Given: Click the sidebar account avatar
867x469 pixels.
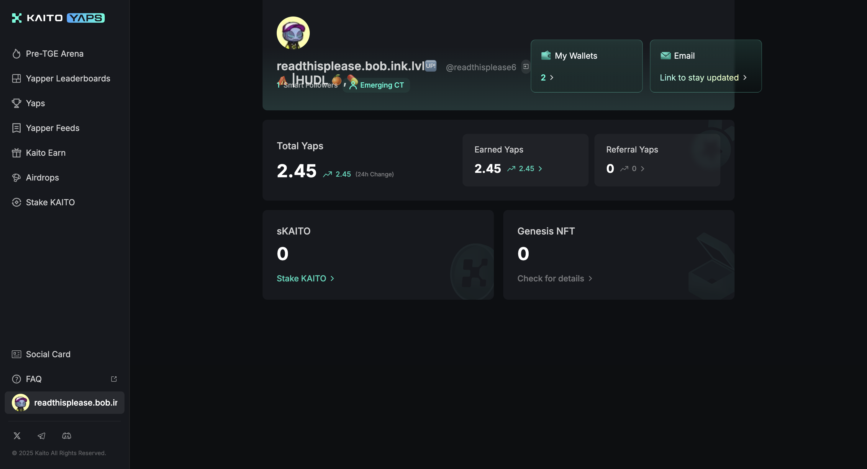Looking at the screenshot, I should point(21,402).
